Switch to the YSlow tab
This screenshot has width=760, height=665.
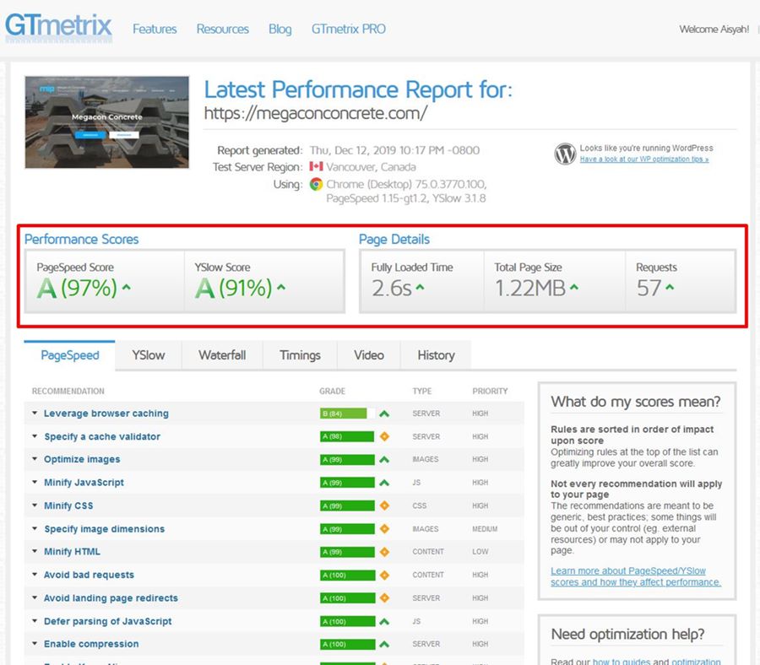point(148,355)
